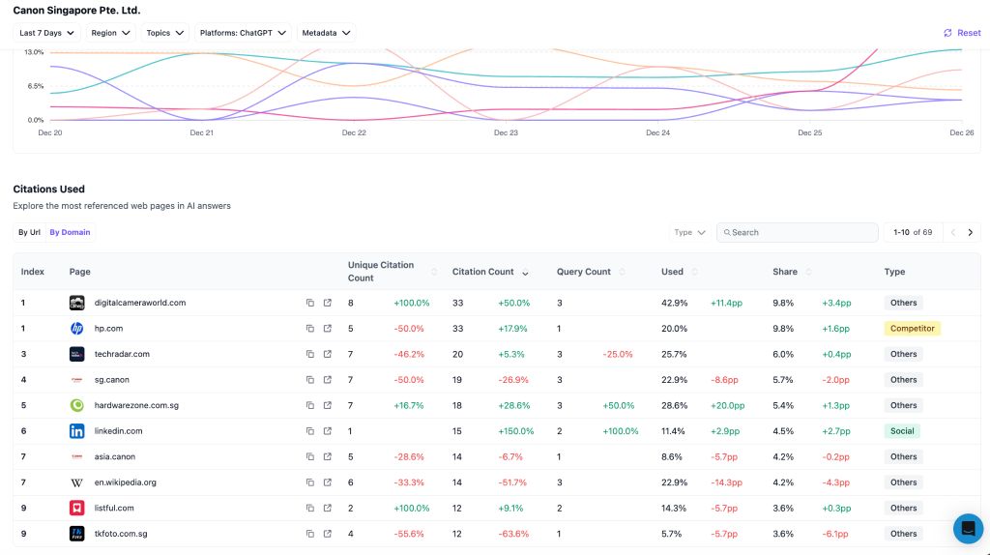Copy the en.wikipedia.org domain link
Screen dimensions: 990x555
coord(310,482)
